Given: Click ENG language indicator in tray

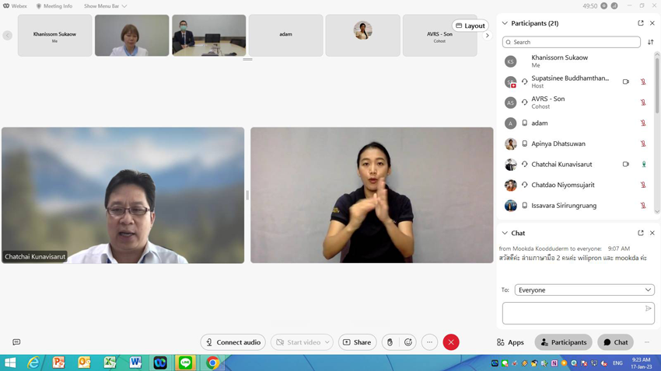Looking at the screenshot, I should (x=617, y=363).
